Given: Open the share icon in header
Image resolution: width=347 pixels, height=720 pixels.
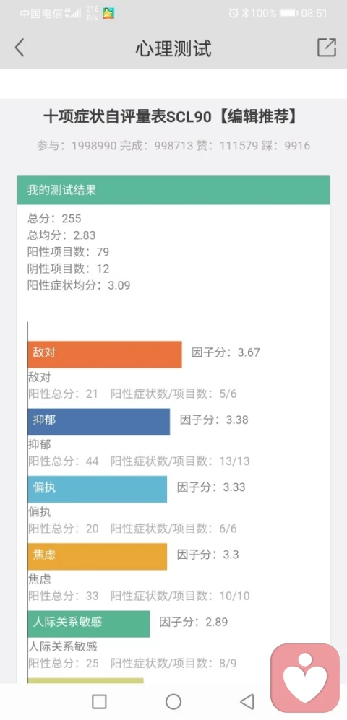Looking at the screenshot, I should click(327, 47).
